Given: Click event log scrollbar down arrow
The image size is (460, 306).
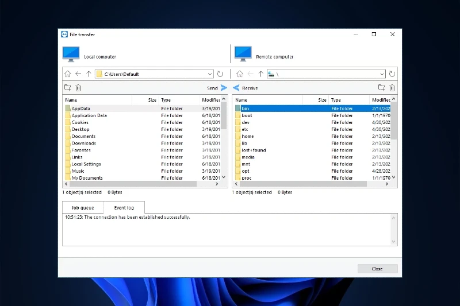Looking at the screenshot, I should click(x=394, y=242).
